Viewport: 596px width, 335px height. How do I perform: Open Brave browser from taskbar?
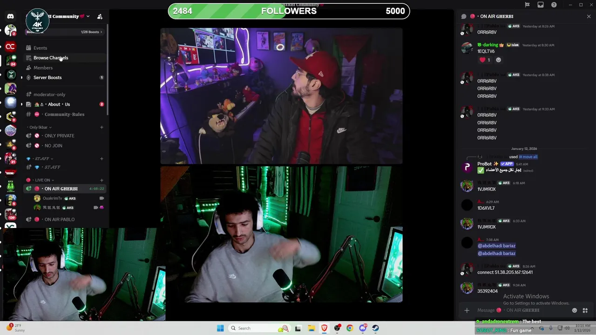click(x=324, y=328)
